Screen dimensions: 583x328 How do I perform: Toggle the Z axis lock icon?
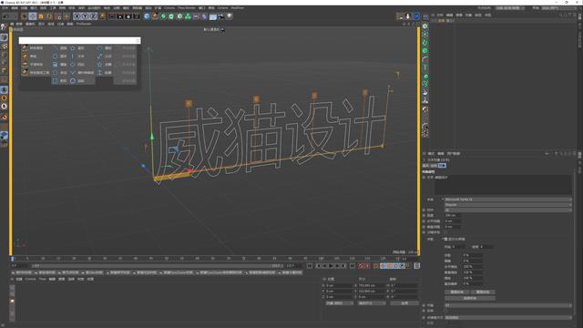pos(93,16)
